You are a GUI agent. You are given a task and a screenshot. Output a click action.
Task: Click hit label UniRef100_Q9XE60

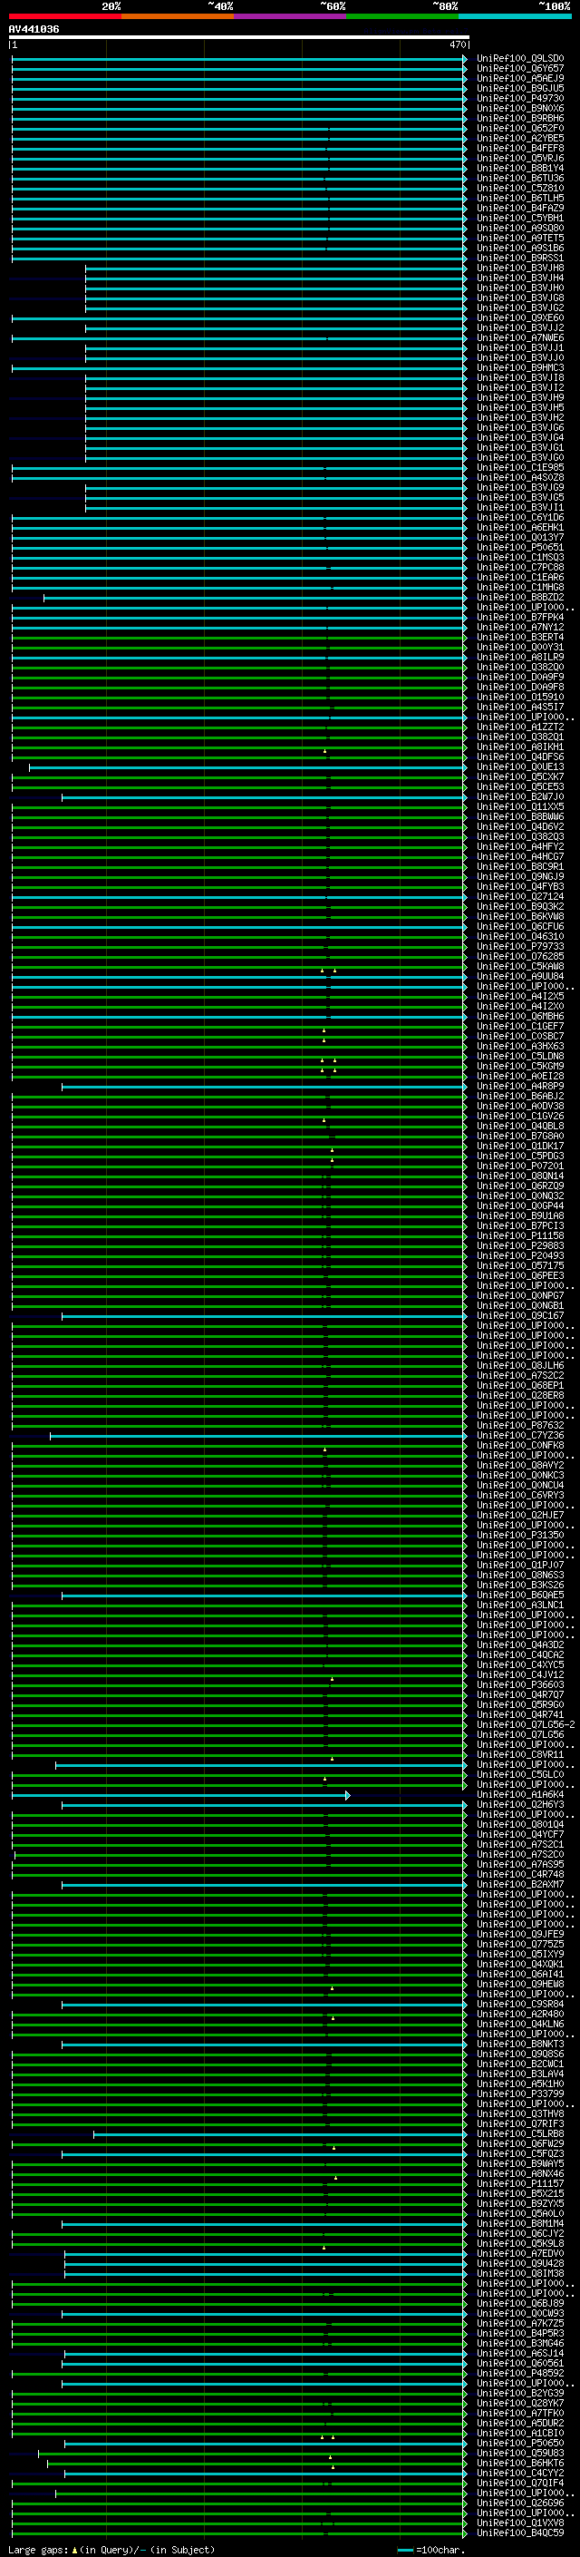point(520,318)
